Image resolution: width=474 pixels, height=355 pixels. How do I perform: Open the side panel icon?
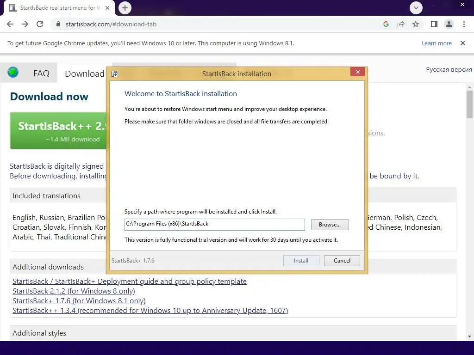434,24
